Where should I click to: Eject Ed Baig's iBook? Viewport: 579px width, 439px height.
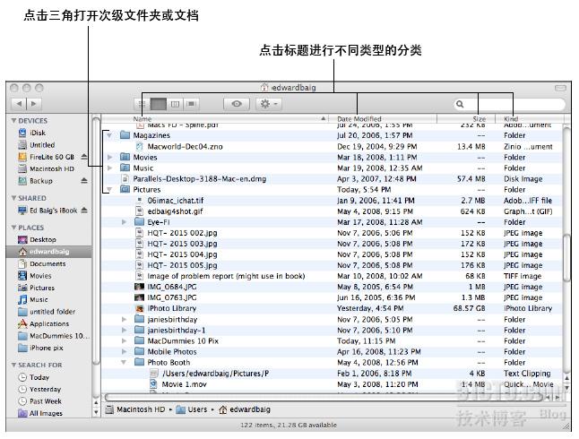[x=84, y=211]
